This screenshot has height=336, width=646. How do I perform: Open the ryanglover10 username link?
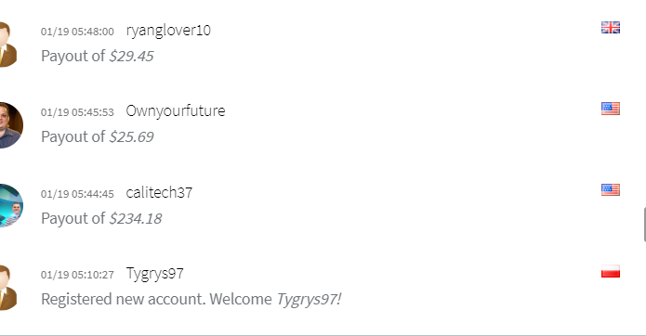168,31
